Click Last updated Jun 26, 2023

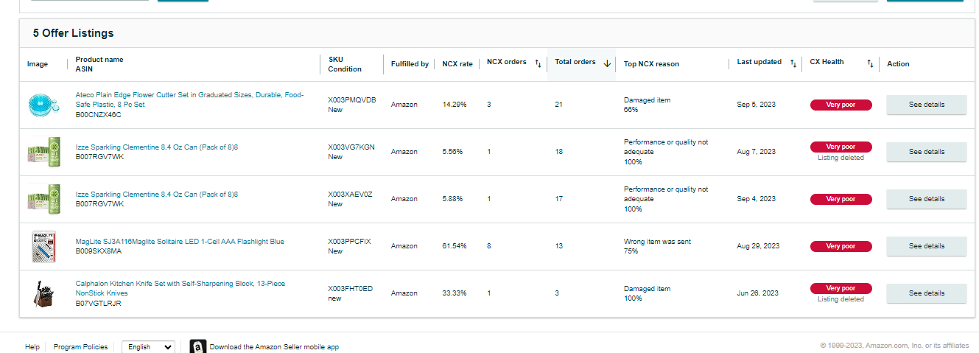757,293
